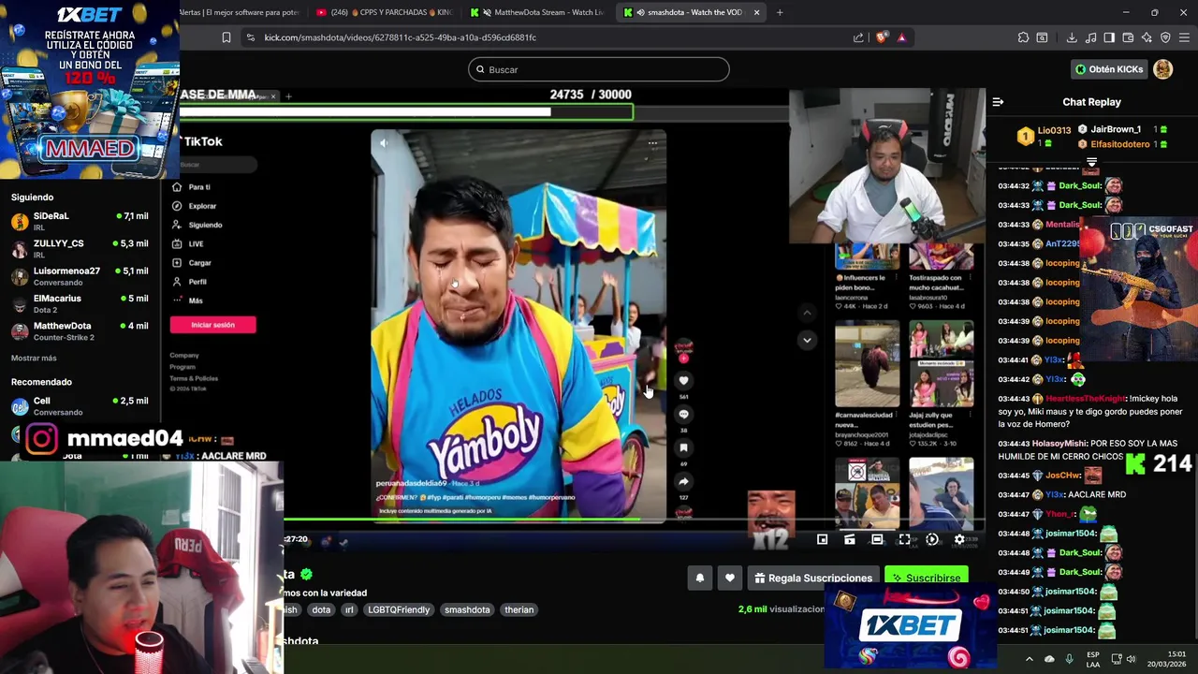Open the browser main menu hamburger
Viewport: 1198px width, 674px height.
pos(1184,37)
